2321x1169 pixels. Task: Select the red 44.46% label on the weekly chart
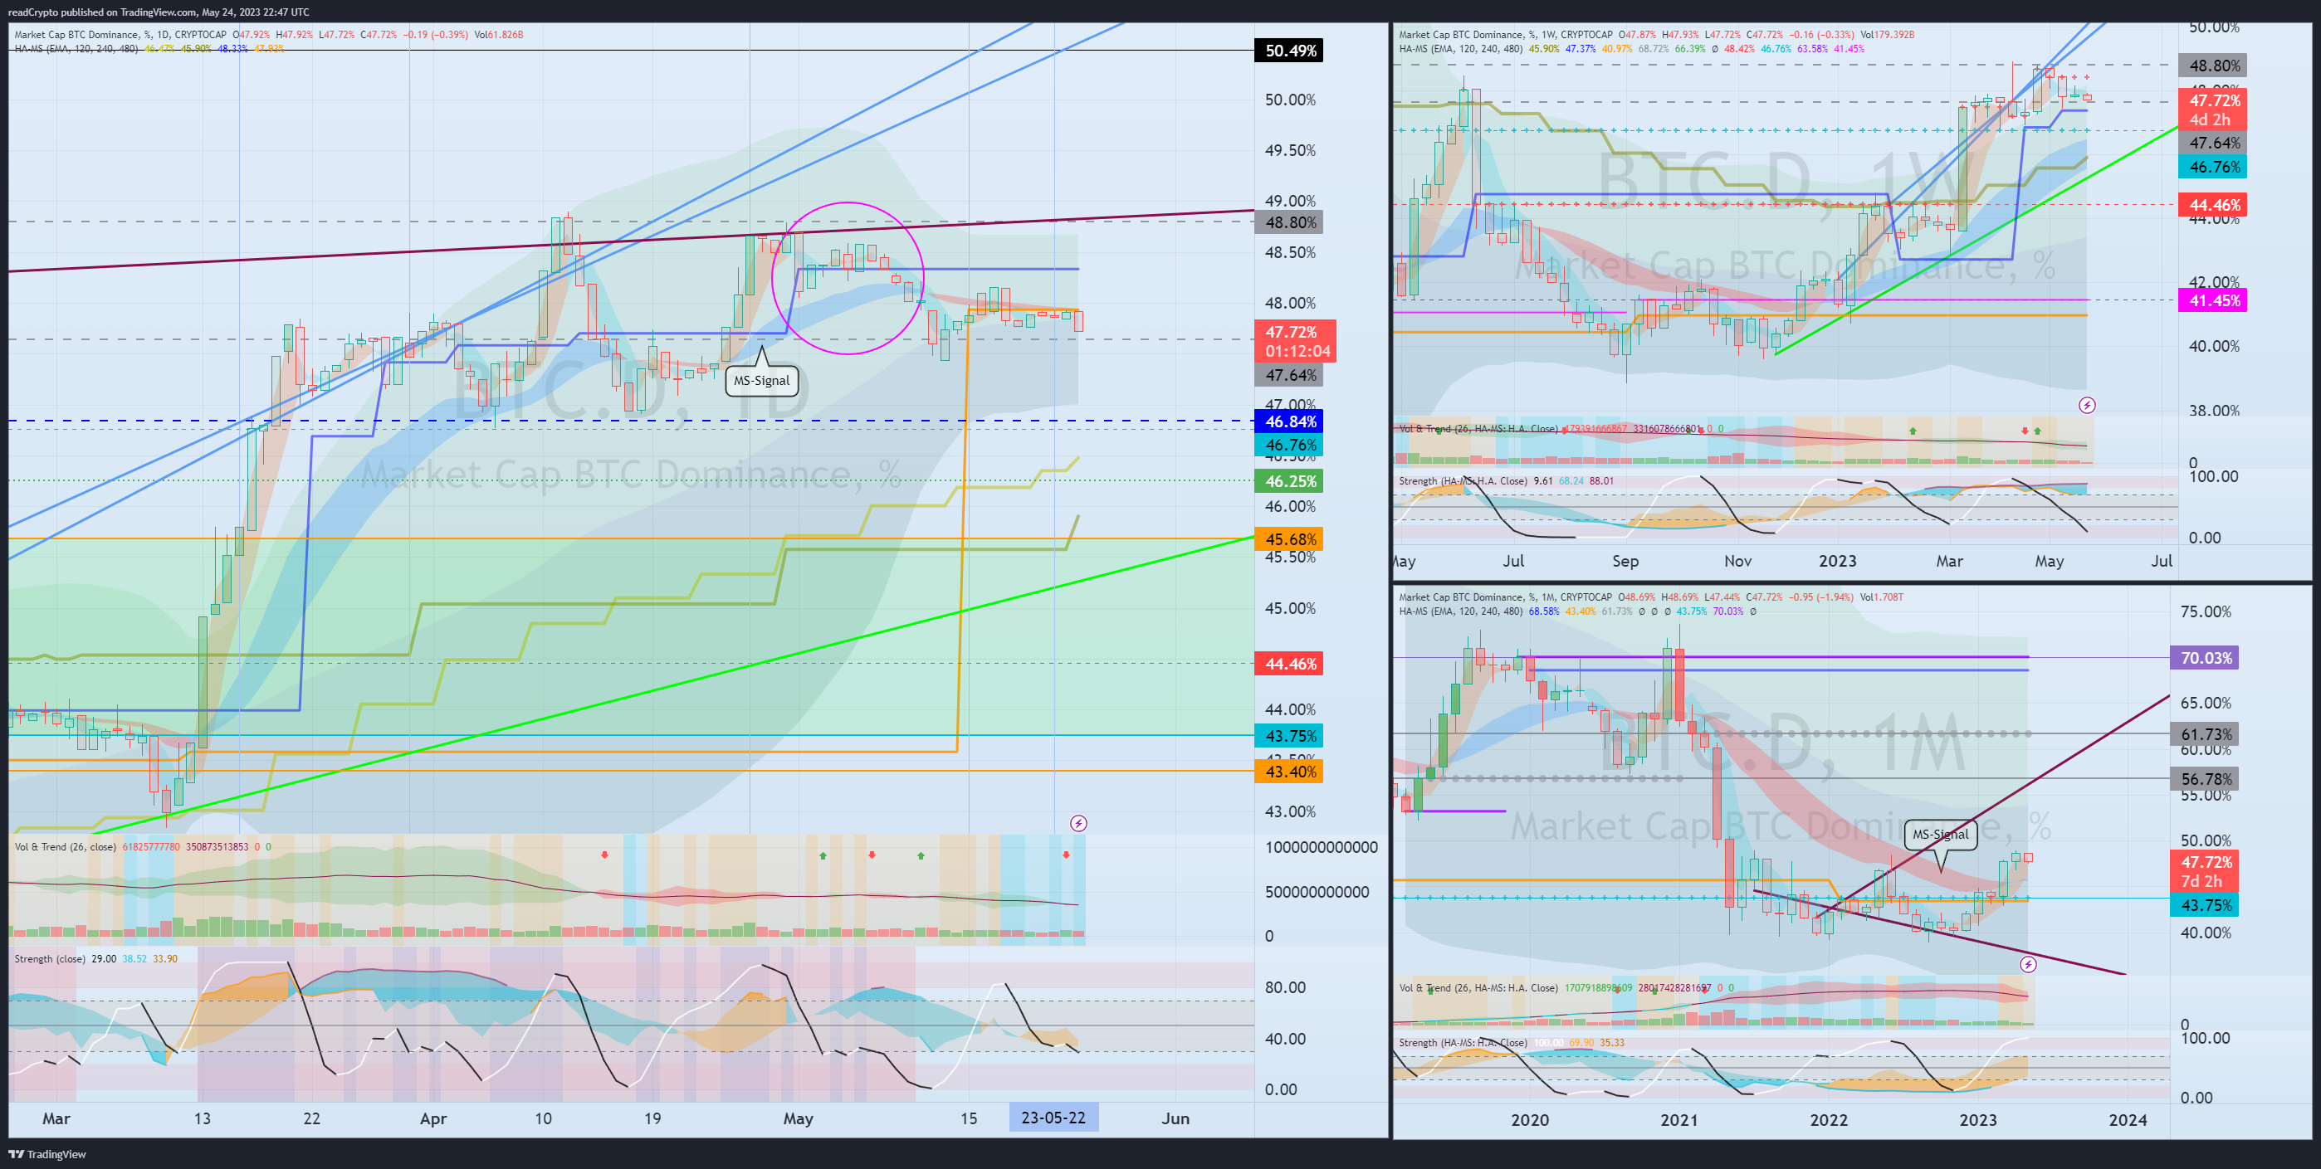(2213, 204)
